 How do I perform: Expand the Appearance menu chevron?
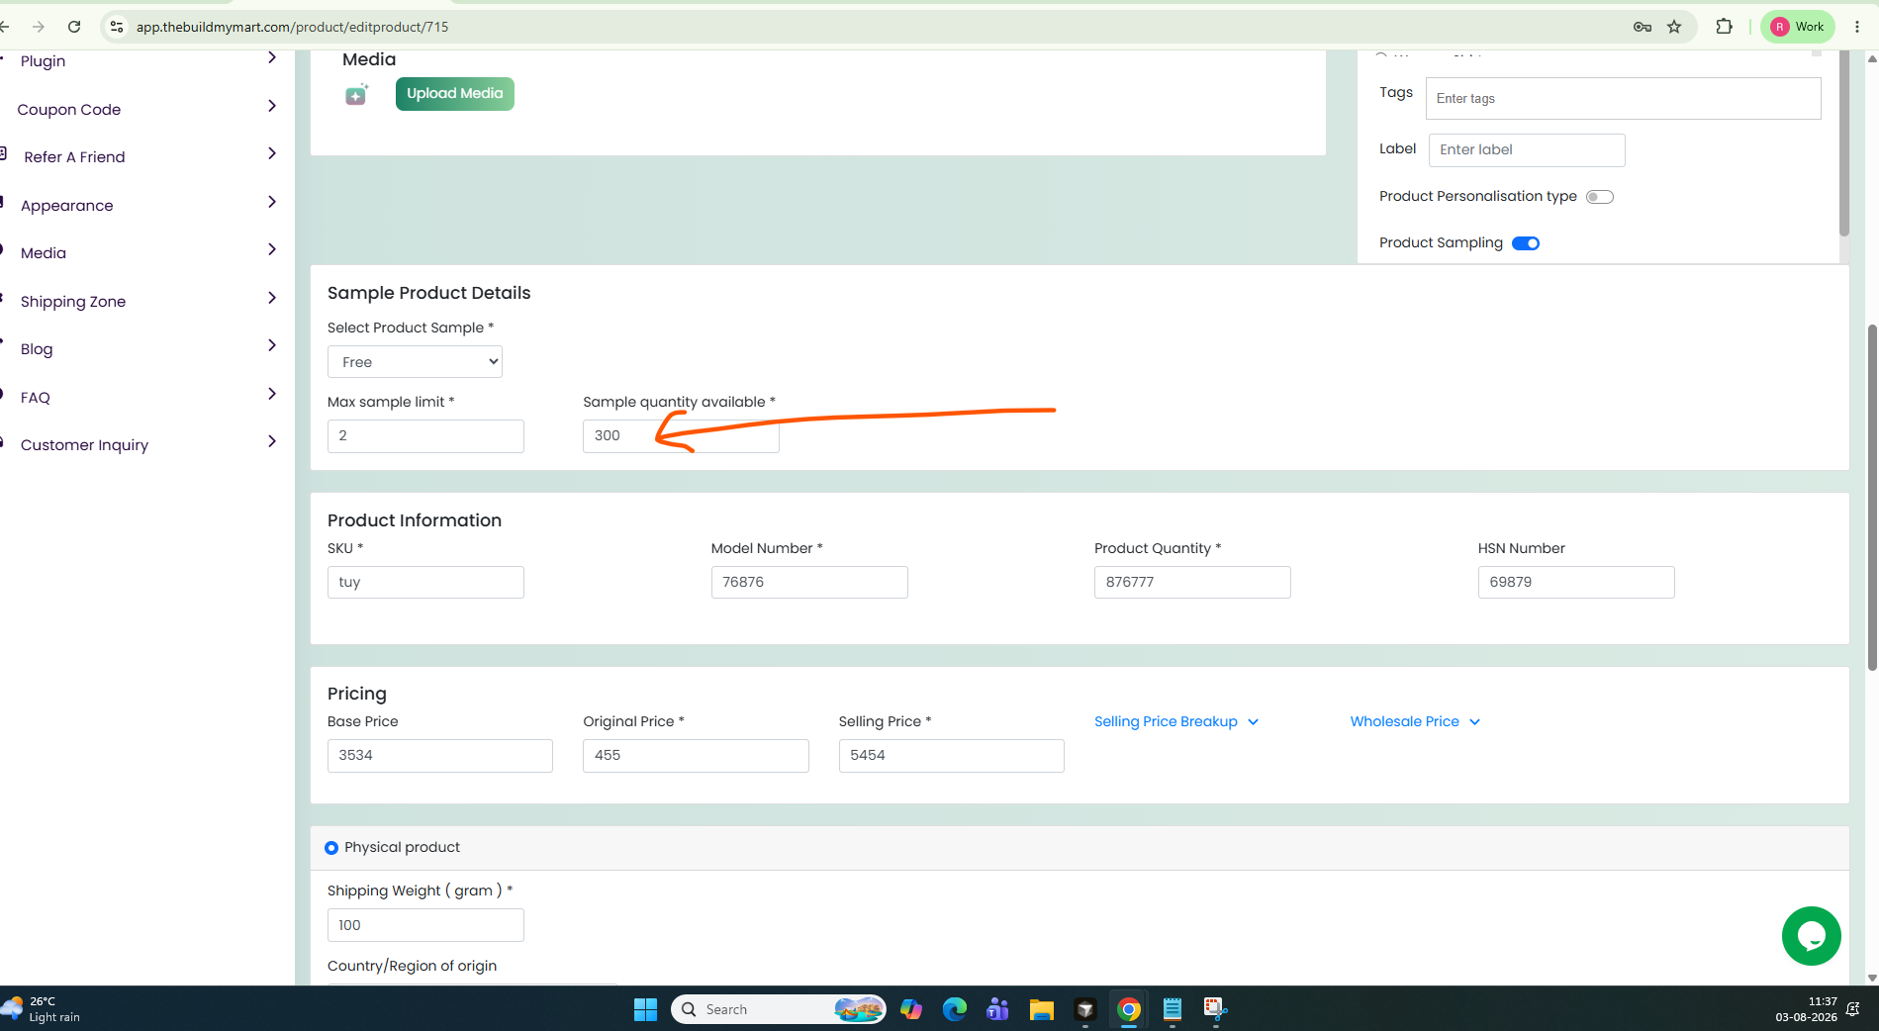click(272, 202)
